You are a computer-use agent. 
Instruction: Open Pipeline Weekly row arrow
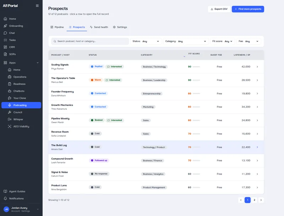[x=257, y=120]
